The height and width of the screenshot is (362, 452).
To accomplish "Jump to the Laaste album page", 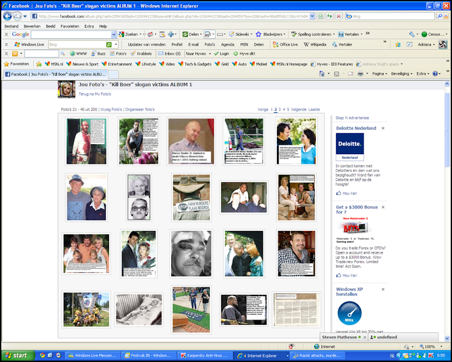I will [314, 110].
